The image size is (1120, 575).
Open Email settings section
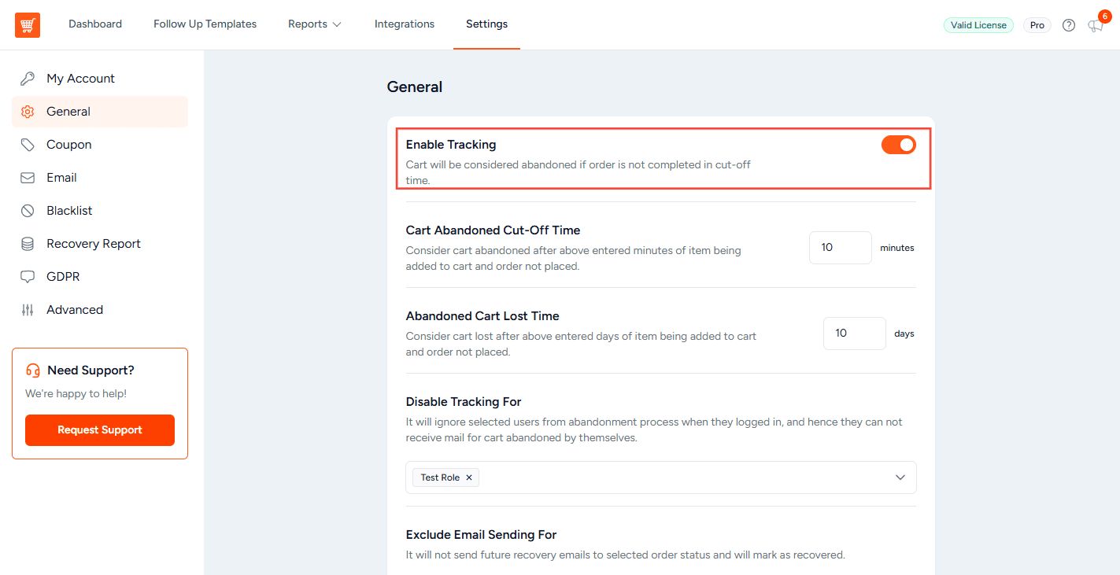pos(100,178)
